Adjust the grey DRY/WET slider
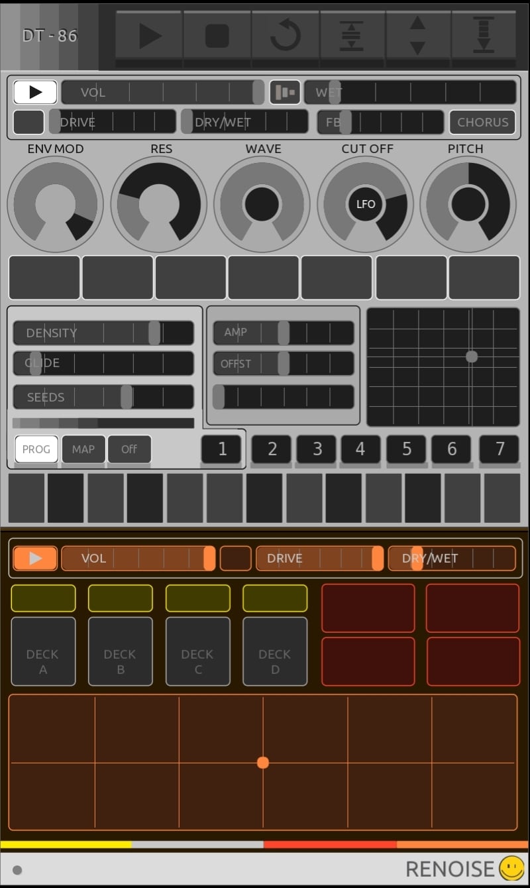The width and height of the screenshot is (530, 888). 244,122
